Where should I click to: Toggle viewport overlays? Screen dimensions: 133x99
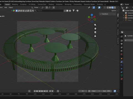click(x=99, y=7)
